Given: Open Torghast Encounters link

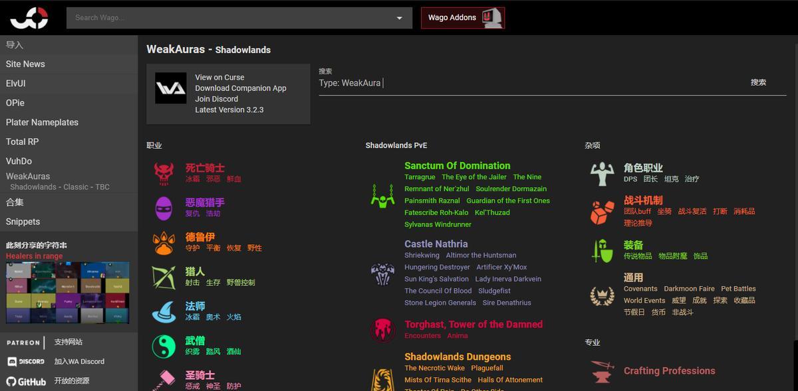Looking at the screenshot, I should pos(422,336).
